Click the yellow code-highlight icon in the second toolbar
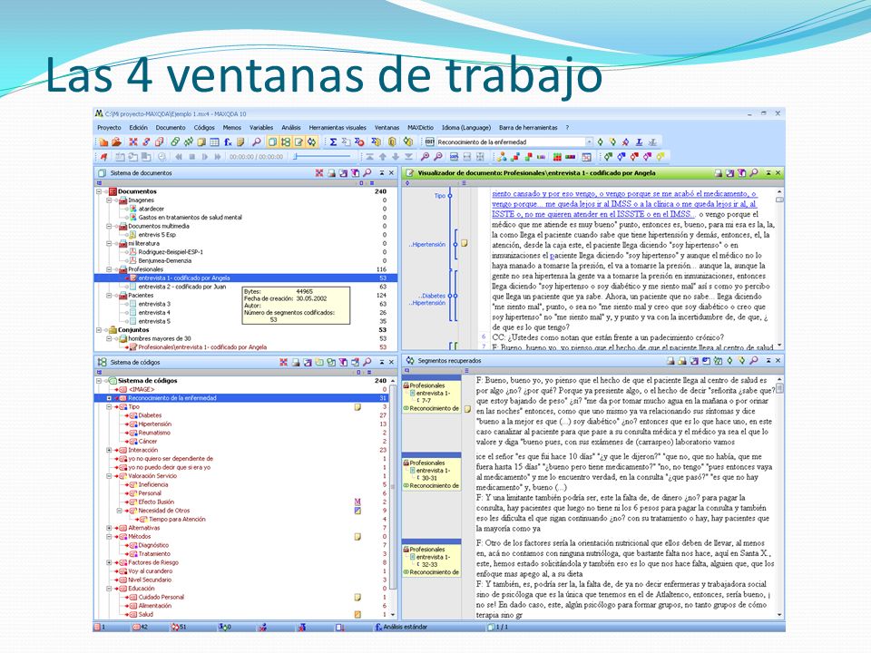Viewport: 871px width, 653px height. pos(661,157)
